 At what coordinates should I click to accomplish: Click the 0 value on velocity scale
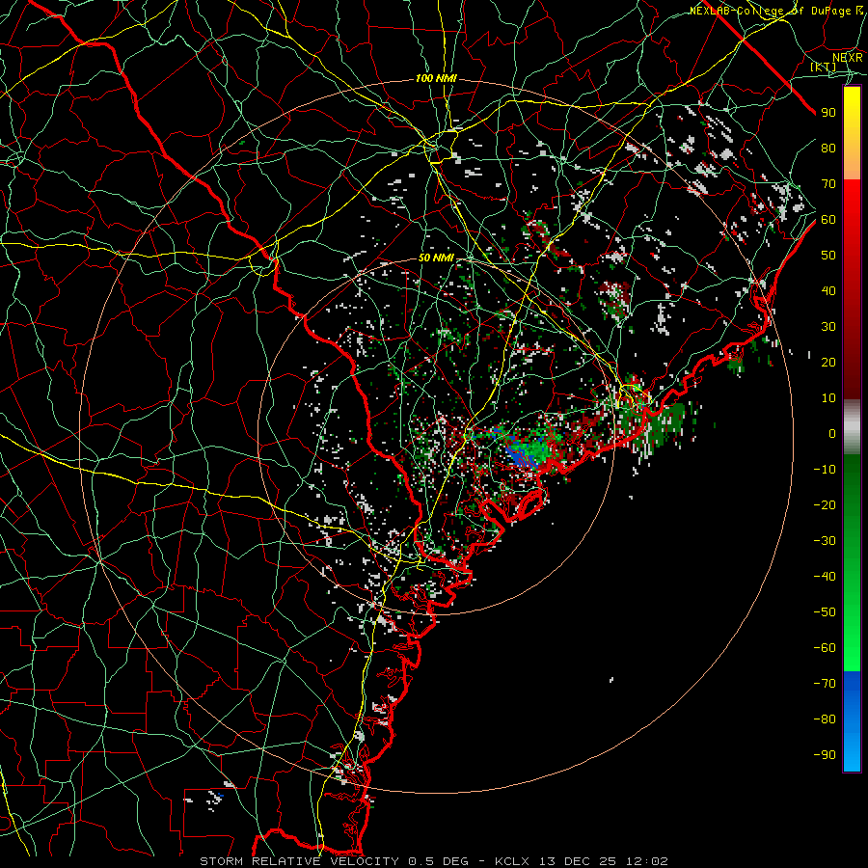(x=832, y=434)
